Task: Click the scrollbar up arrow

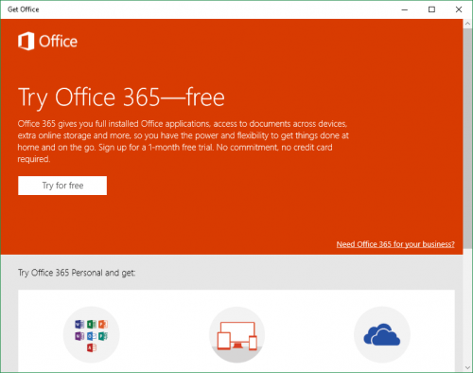Action: click(468, 24)
